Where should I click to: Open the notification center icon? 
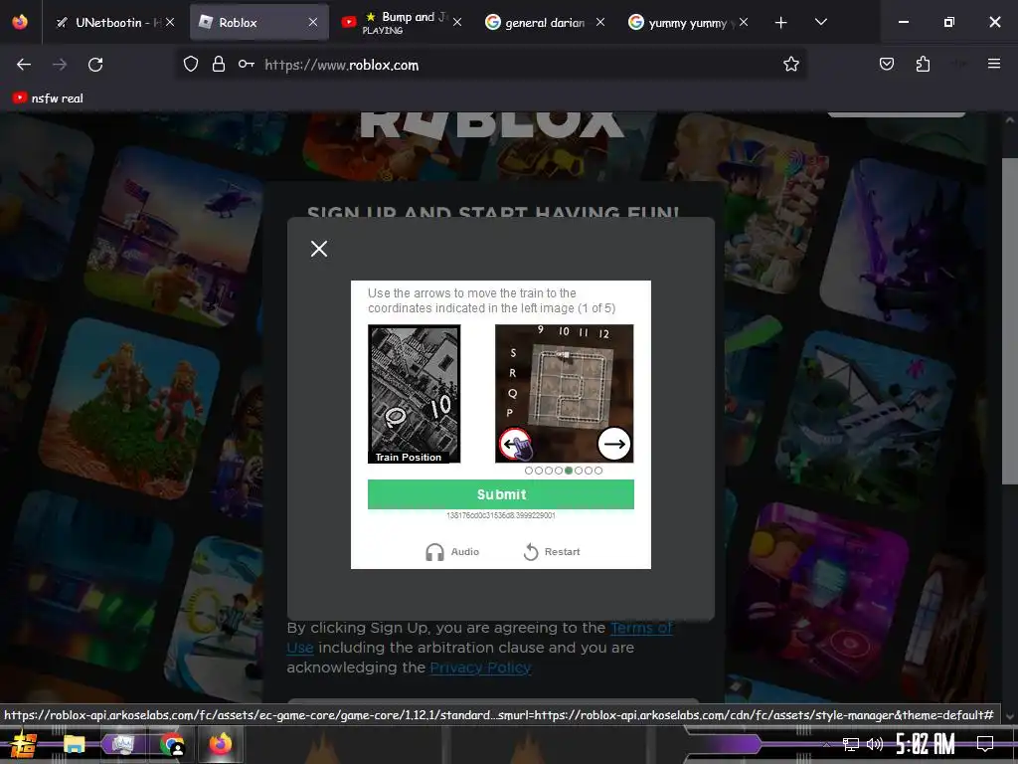tap(985, 744)
